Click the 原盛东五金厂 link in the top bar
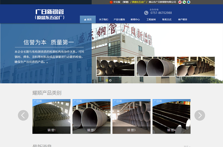This screenshot has width=223, height=147. tap(139, 2)
